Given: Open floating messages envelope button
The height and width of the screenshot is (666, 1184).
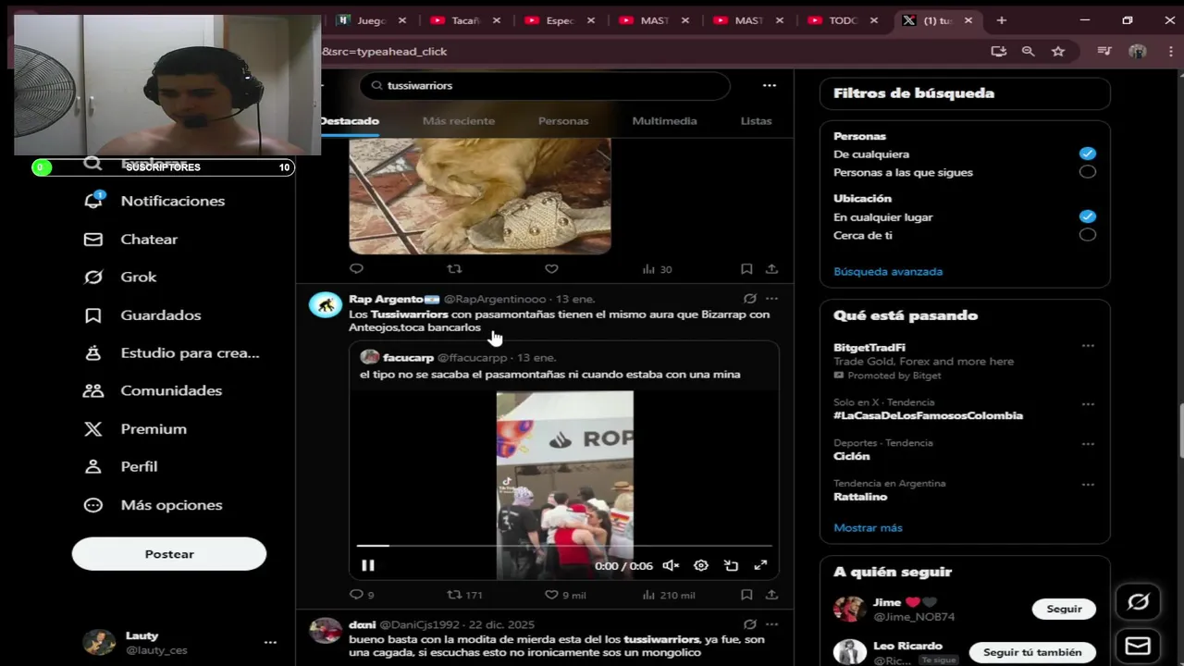Looking at the screenshot, I should coord(1138,646).
